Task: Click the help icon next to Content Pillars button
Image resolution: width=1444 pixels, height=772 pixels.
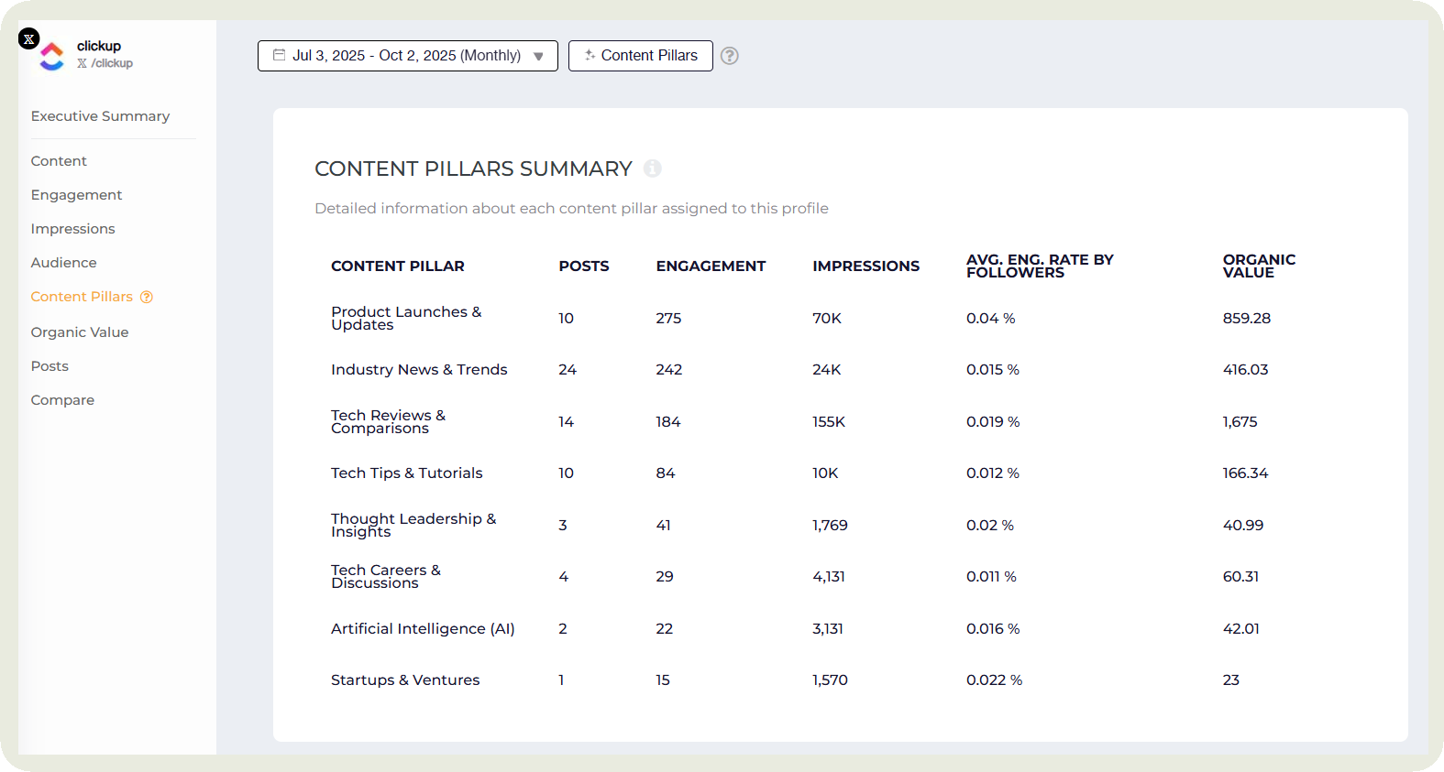Action: tap(729, 56)
